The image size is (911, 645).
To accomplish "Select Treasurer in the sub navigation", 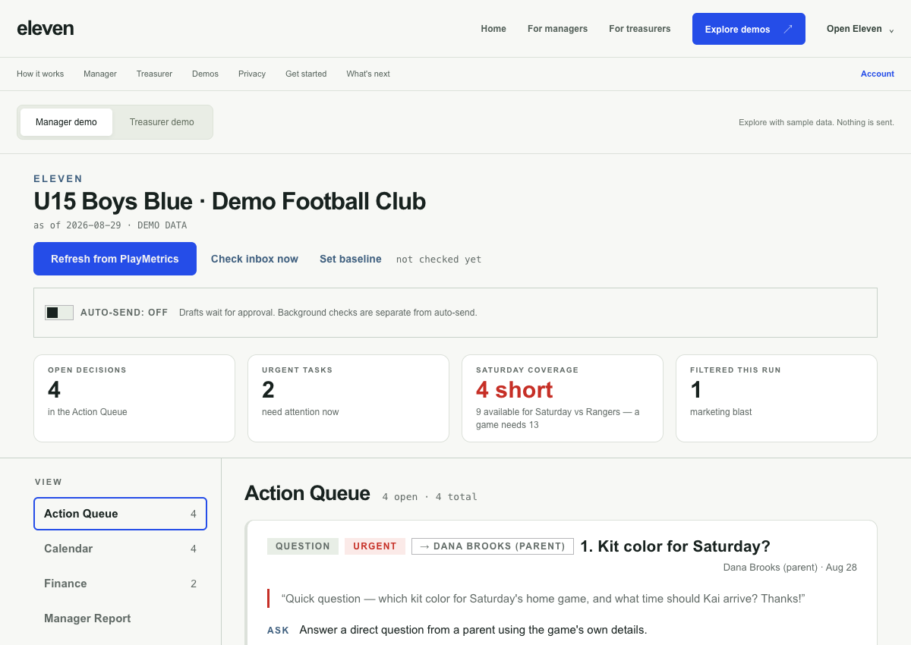I will pyautogui.click(x=154, y=74).
